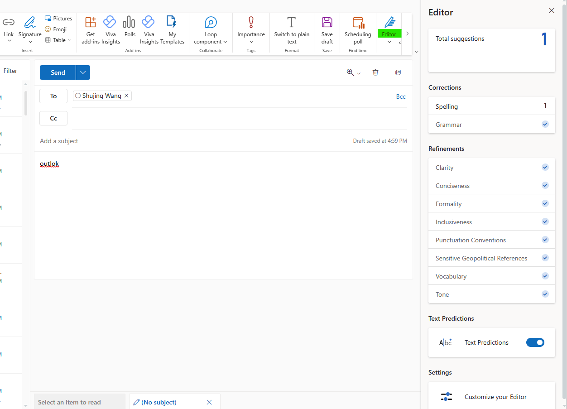Click the Importance exclamation icon
This screenshot has height=409, width=567.
[x=251, y=22]
